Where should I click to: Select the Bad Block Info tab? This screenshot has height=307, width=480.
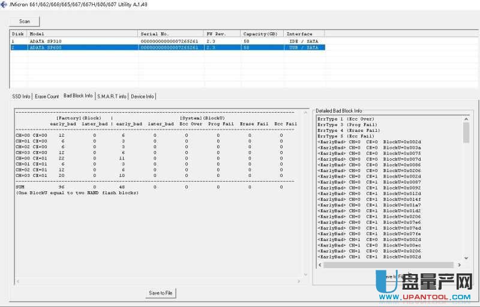78,96
